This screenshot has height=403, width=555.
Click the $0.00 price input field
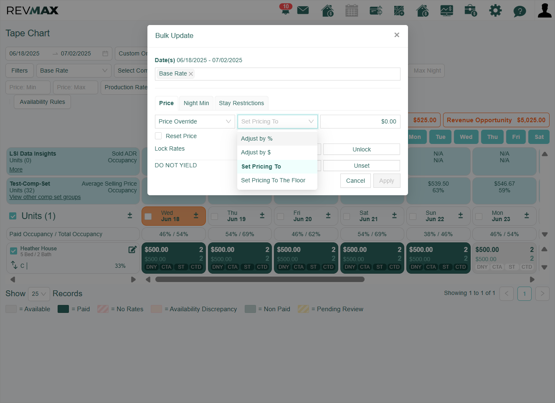360,121
